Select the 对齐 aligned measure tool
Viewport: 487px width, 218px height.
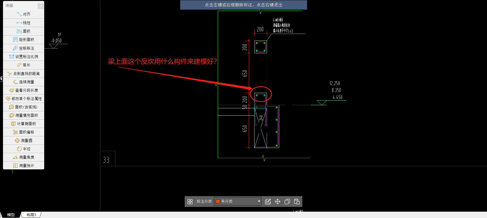pos(24,14)
